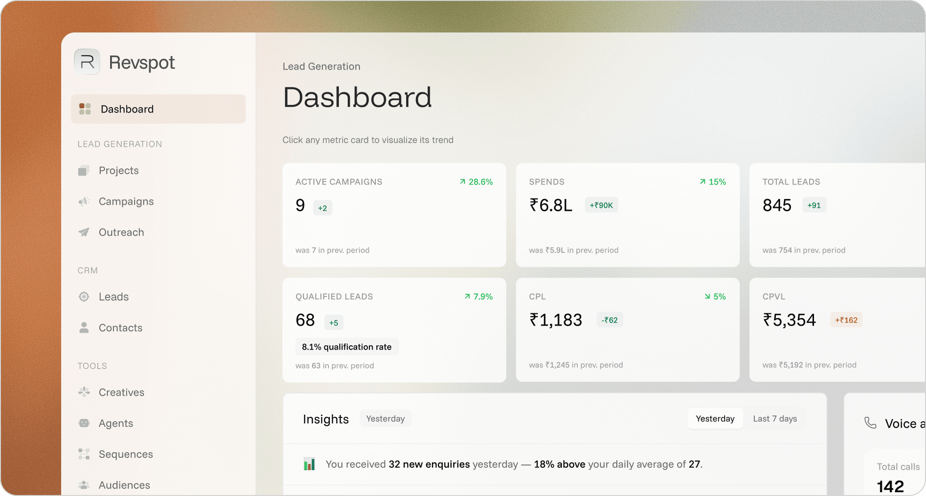Screen dimensions: 926x496
Task: Select the Active Campaigns metric card
Action: [394, 215]
